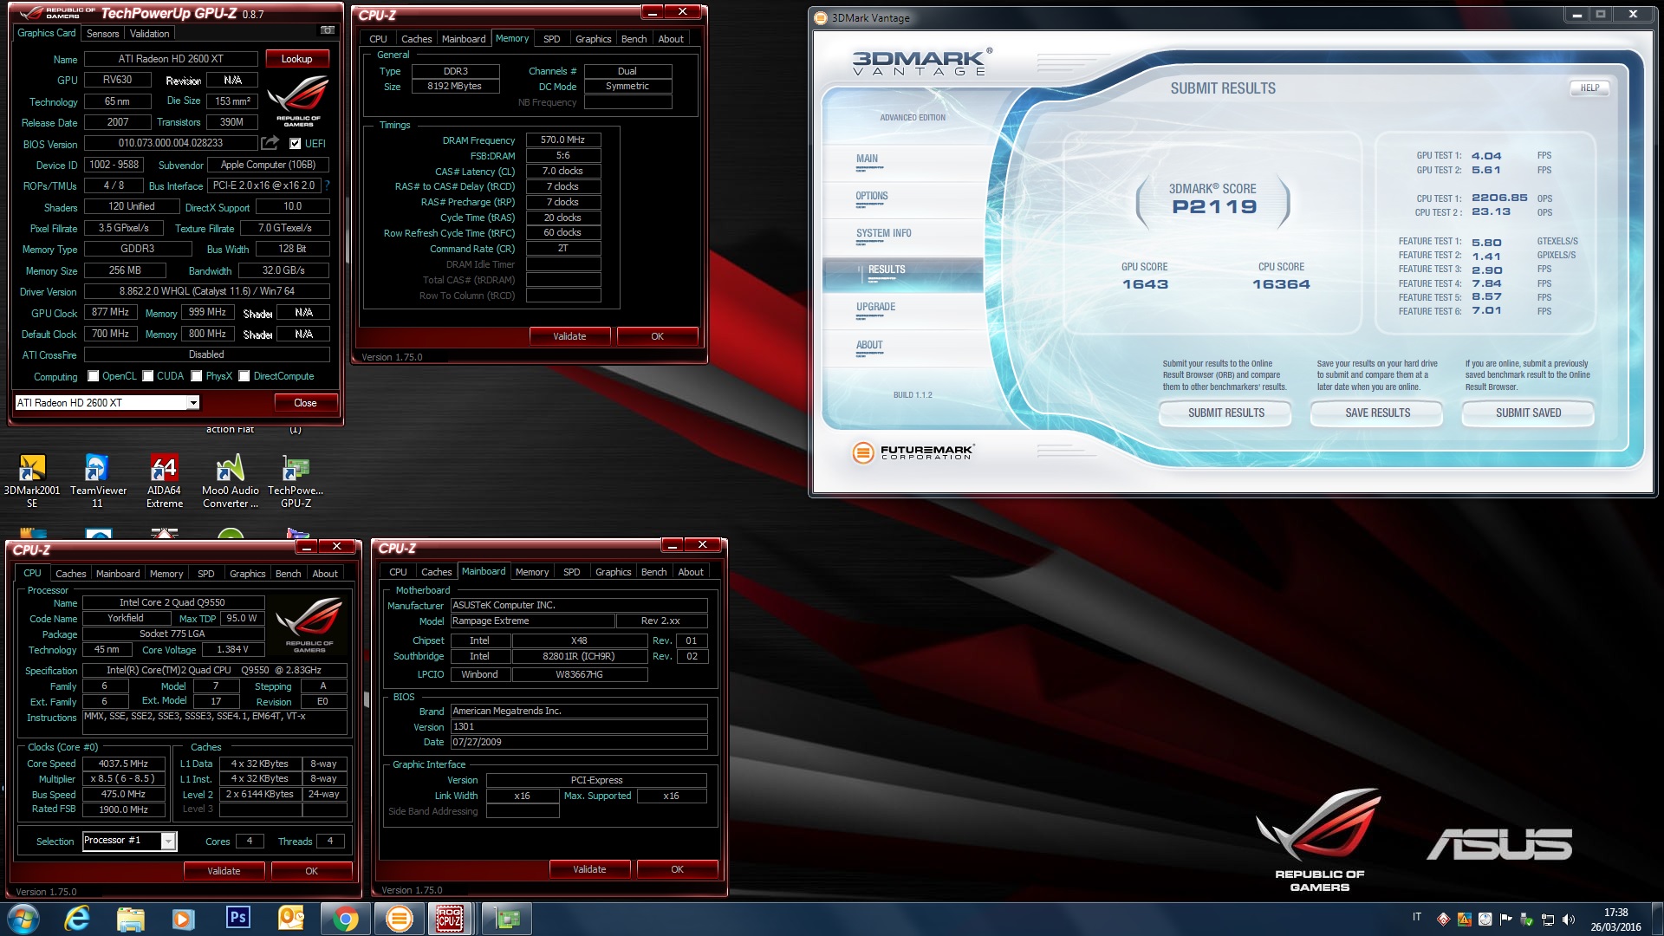Click the HELP button in 3DMark Vantage
The image size is (1664, 936).
(x=1589, y=88)
